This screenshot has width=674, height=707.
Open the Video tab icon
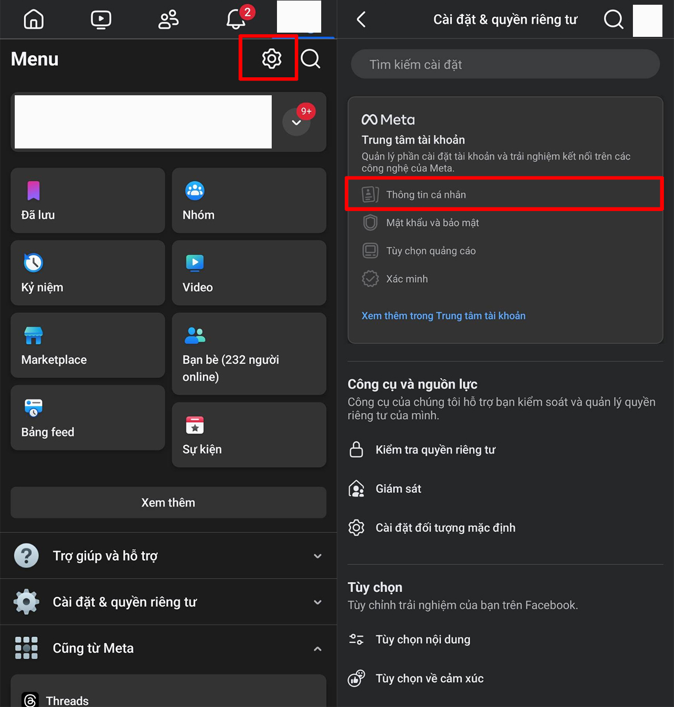tap(101, 19)
